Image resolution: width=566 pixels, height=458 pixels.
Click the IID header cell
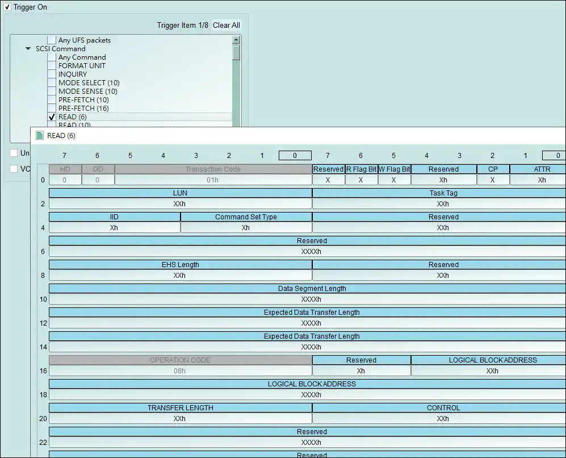pos(115,216)
